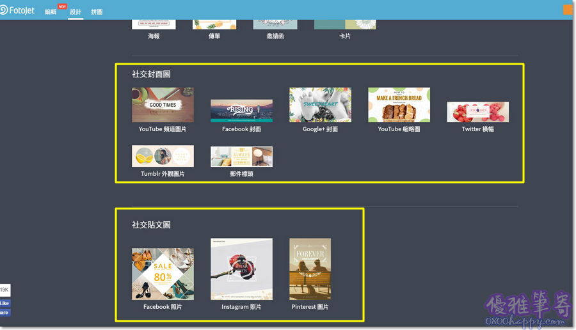Click the 19K like counter
The height and width of the screenshot is (330, 576).
[x=5, y=290]
